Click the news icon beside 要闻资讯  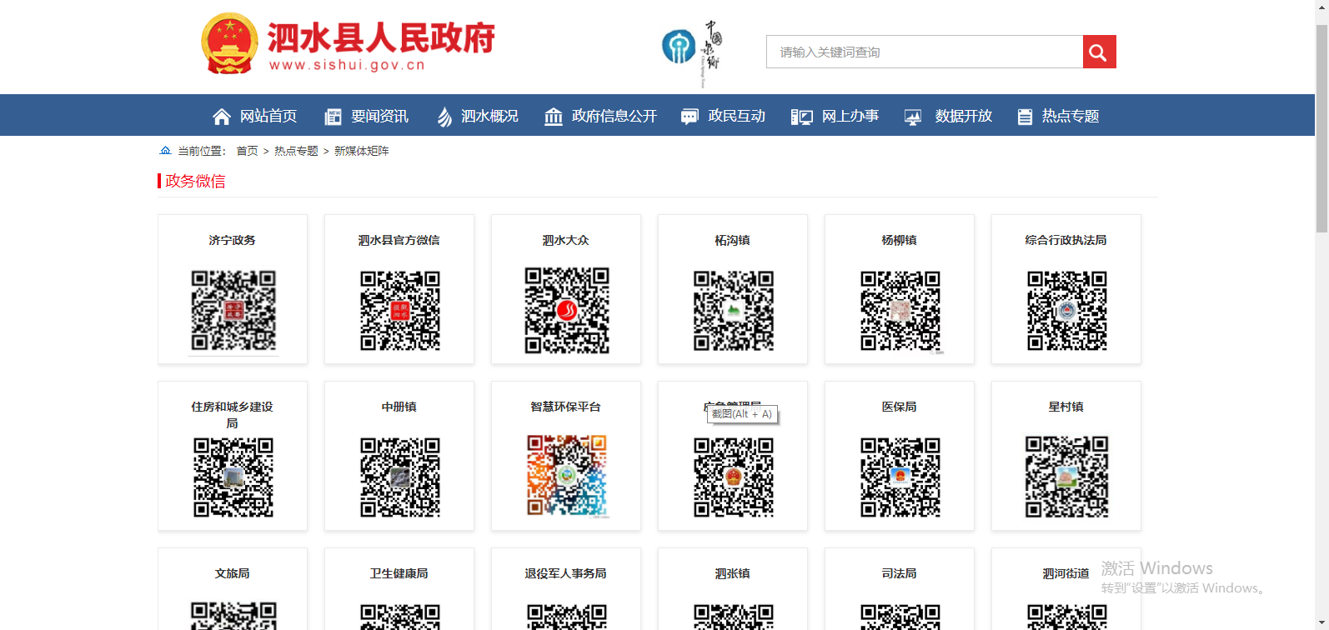click(333, 117)
